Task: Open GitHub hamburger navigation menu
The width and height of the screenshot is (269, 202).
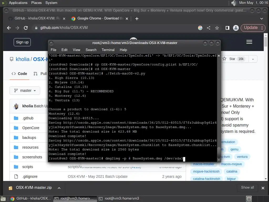Action: [249, 42]
